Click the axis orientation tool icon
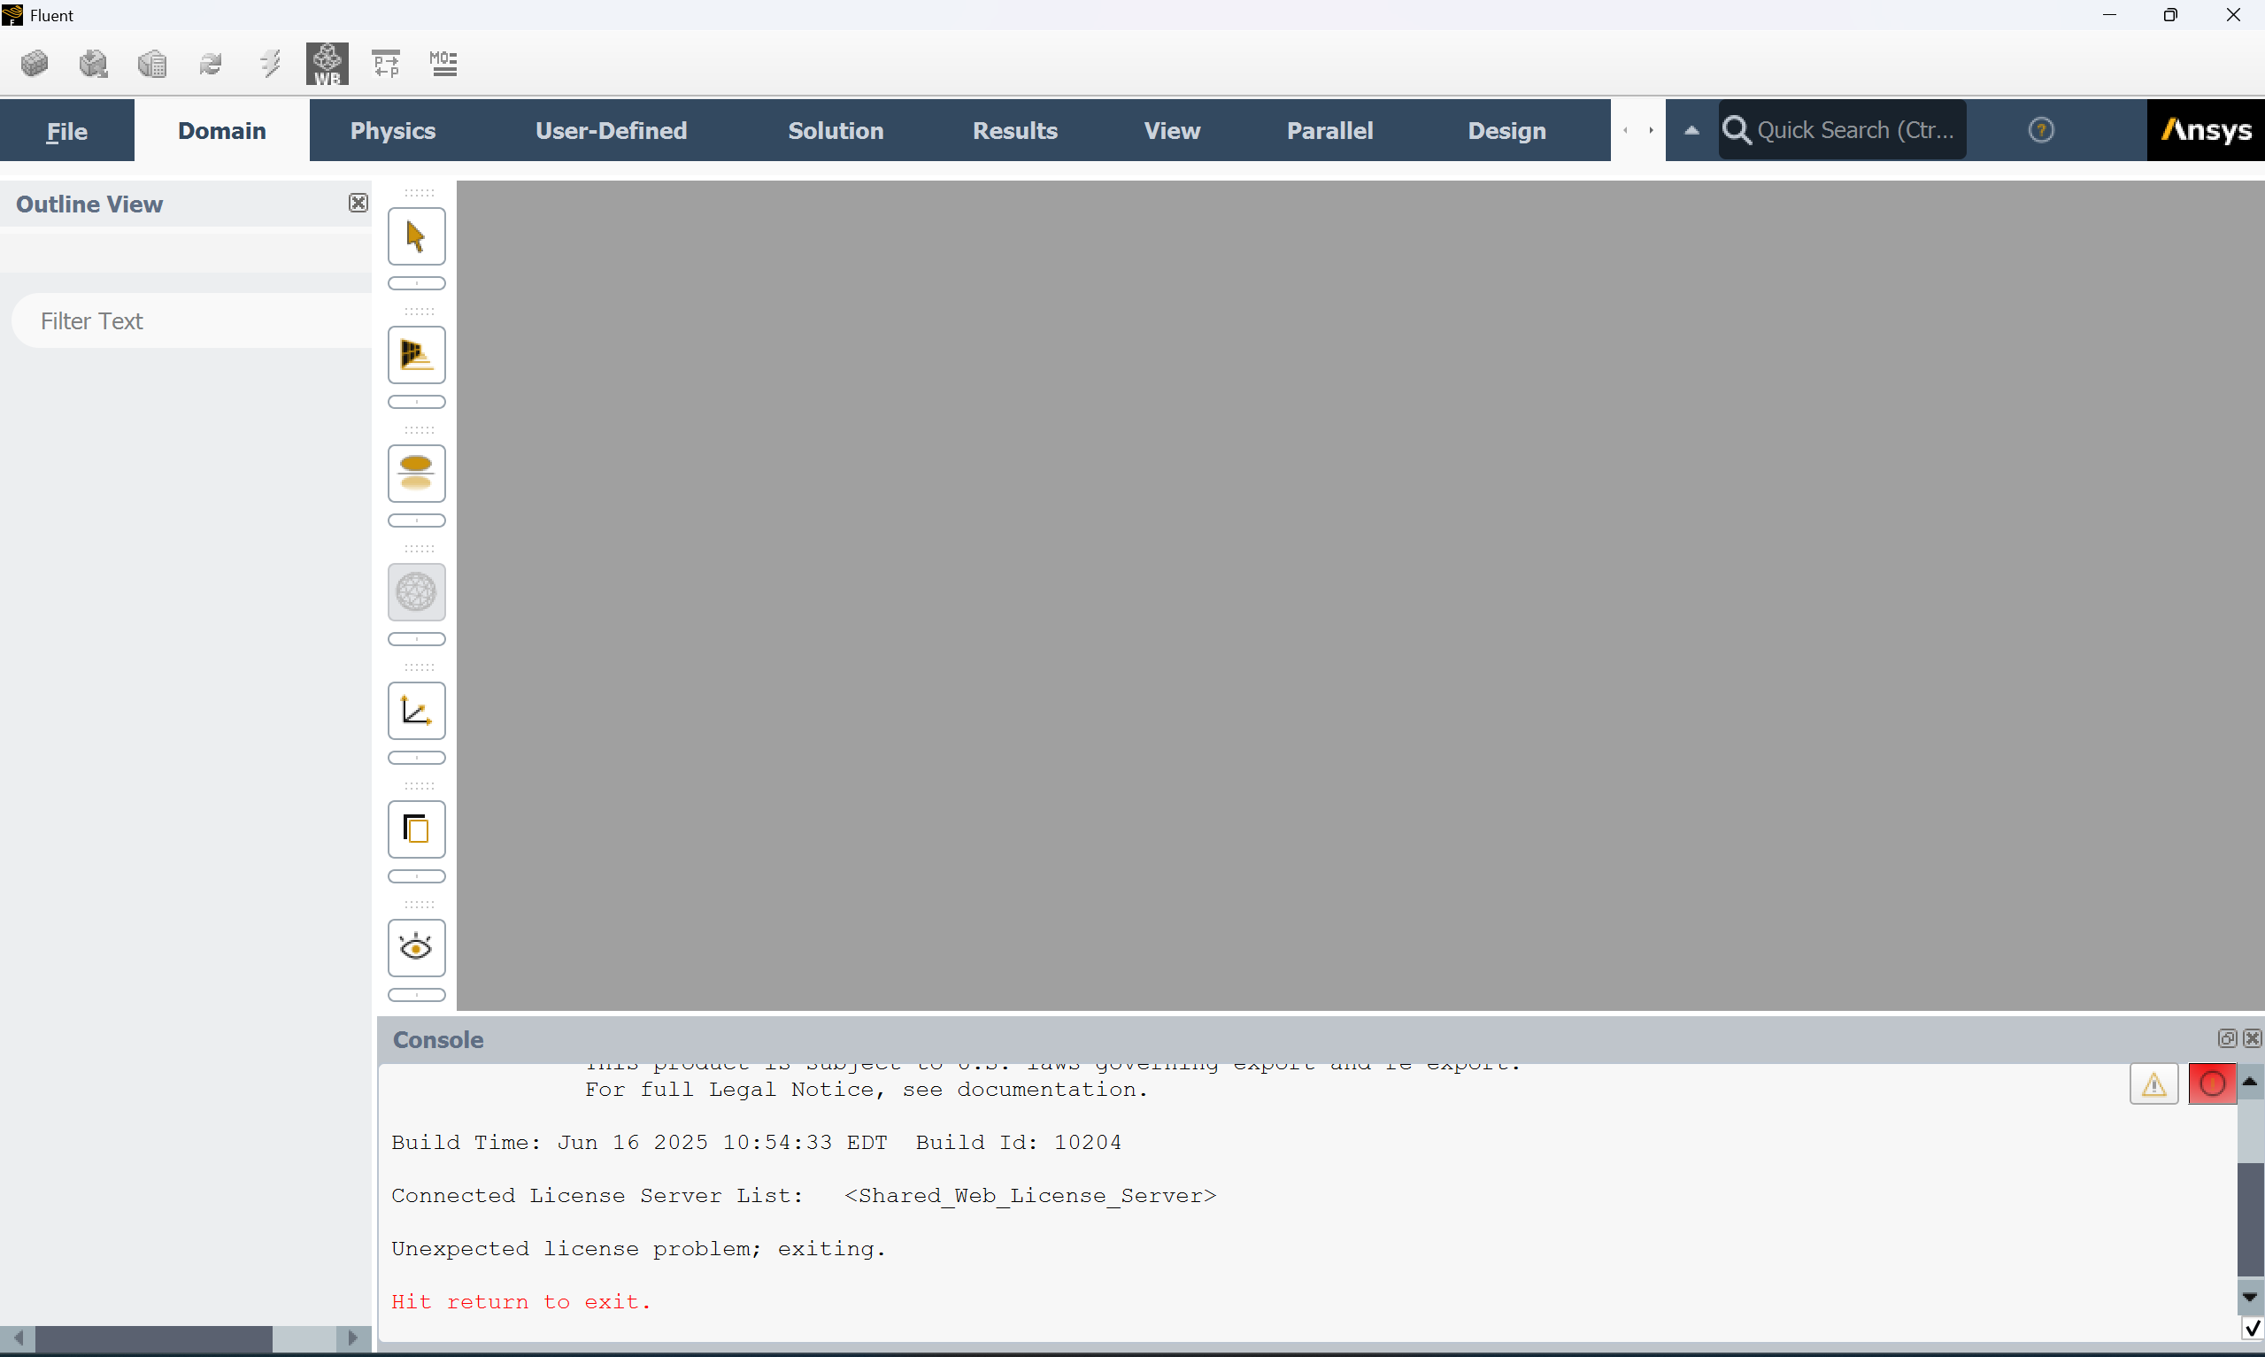This screenshot has width=2265, height=1357. click(x=416, y=711)
